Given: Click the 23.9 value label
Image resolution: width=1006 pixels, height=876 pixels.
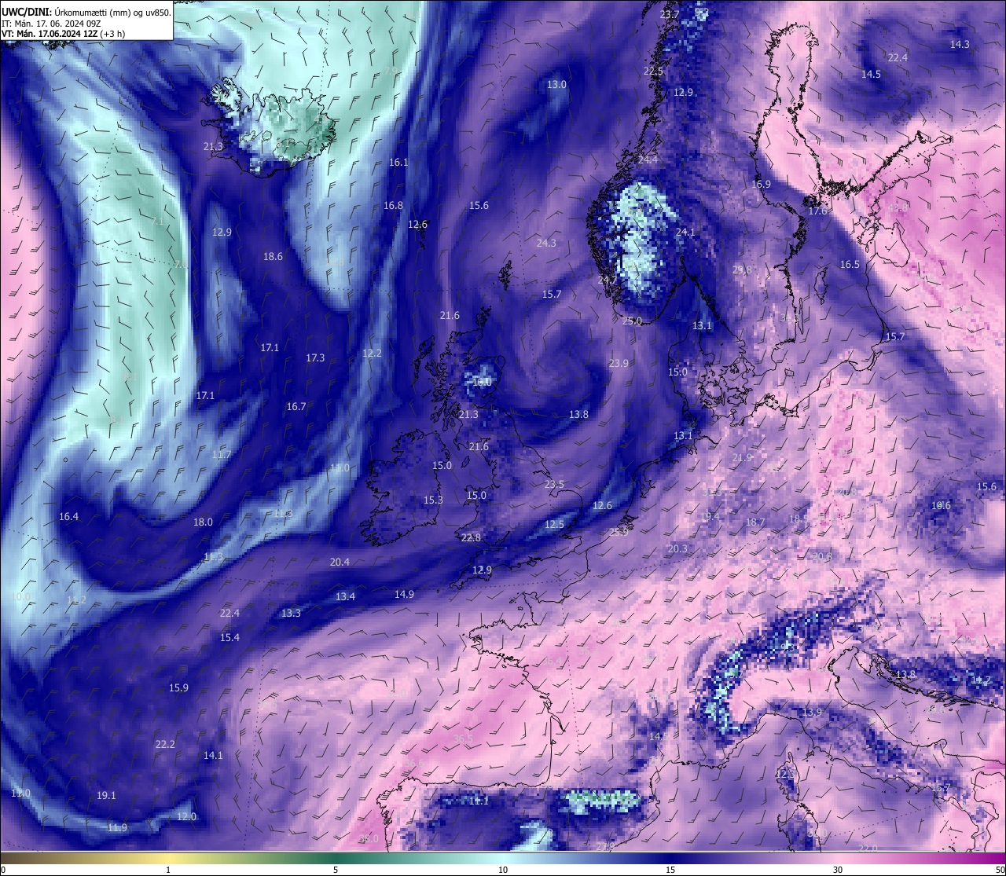Looking at the screenshot, I should [x=619, y=363].
